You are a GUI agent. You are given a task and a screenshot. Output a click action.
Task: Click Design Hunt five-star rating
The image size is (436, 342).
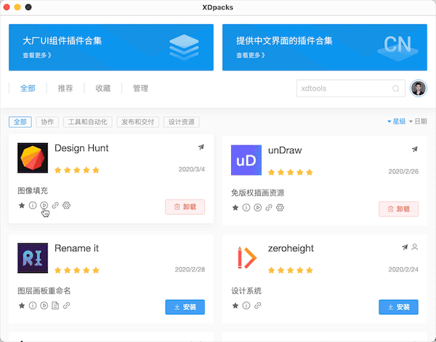point(77,170)
